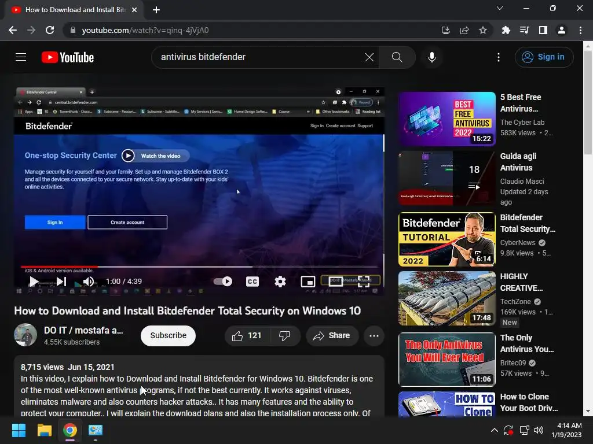593x444 pixels.
Task: Click Chrome icon in taskbar
Action: (70, 430)
